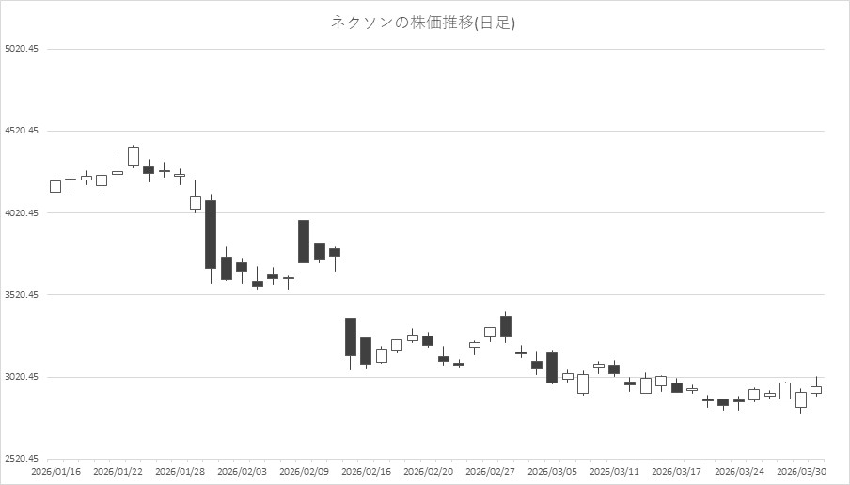Click the chart title ネクソンの株価推移(日足)

click(x=423, y=23)
